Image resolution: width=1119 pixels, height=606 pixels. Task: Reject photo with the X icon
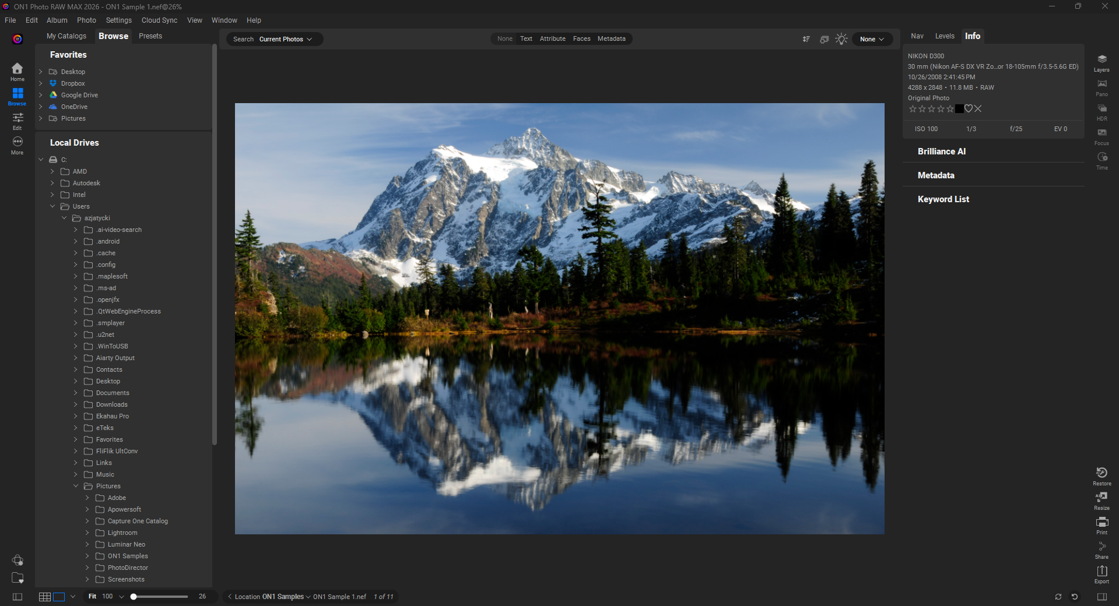point(978,109)
